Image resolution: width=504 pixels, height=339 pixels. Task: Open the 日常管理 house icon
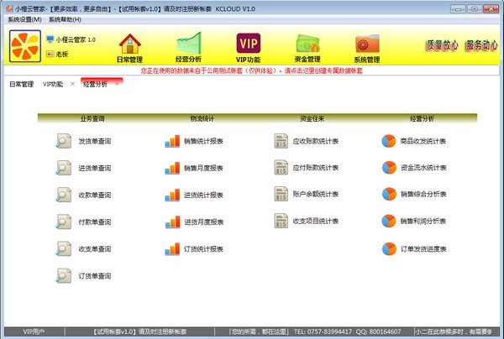(130, 44)
